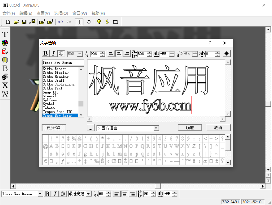
Task: Click the open file folder icon
Action: click(16, 22)
